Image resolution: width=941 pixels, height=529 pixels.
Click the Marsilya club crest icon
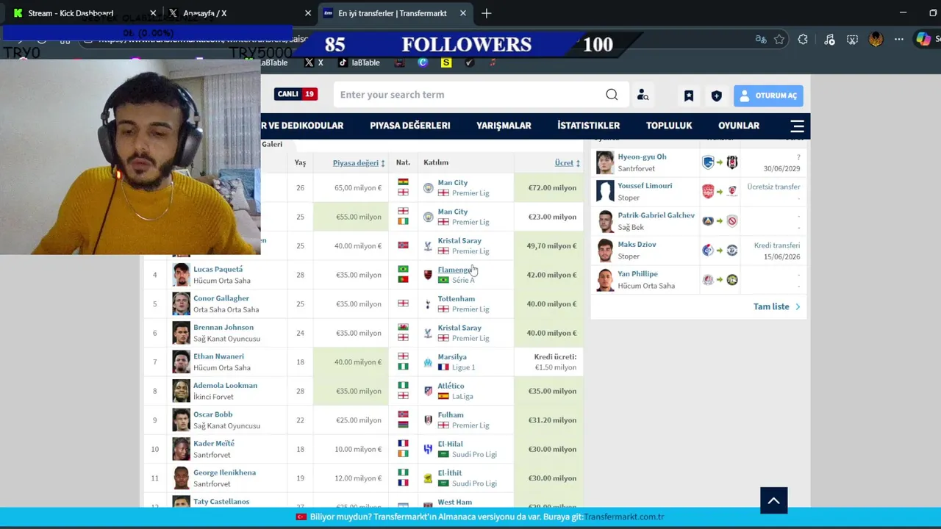[x=428, y=362]
